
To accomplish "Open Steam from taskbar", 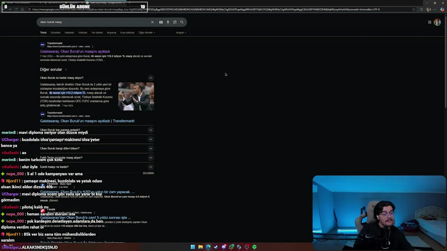I will pyautogui.click(x=216, y=247).
